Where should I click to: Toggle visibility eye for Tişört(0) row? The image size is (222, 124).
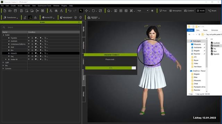[29, 38]
